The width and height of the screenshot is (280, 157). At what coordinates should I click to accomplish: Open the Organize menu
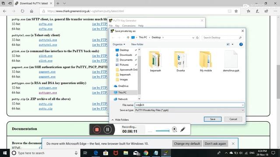pyautogui.click(x=119, y=44)
